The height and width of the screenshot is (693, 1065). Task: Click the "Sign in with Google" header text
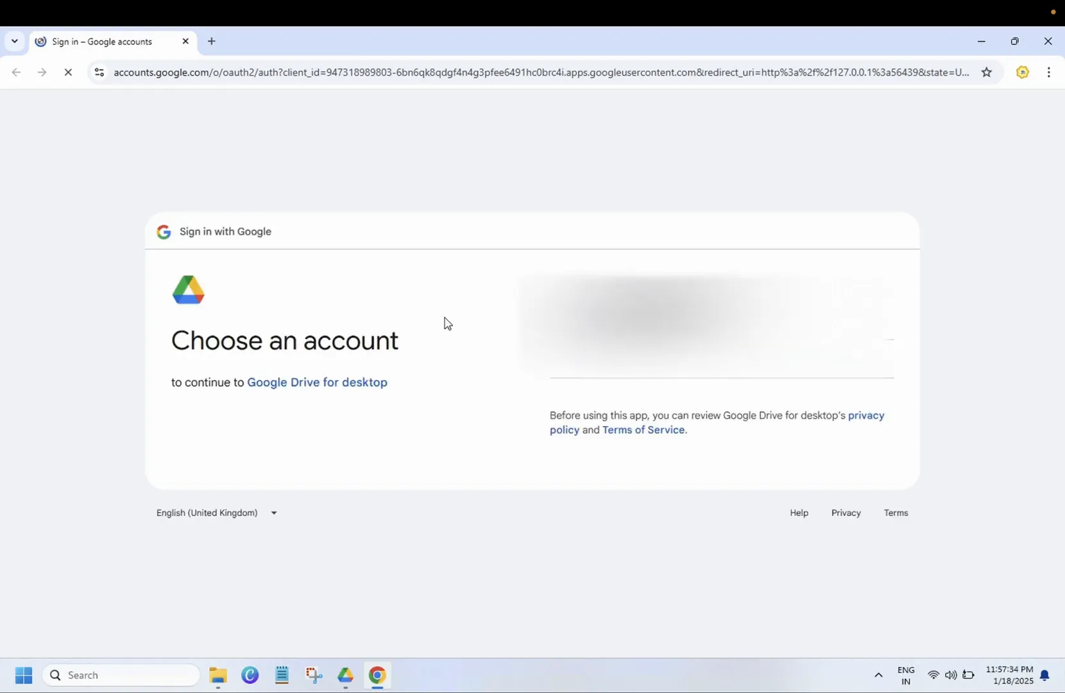[x=225, y=232]
